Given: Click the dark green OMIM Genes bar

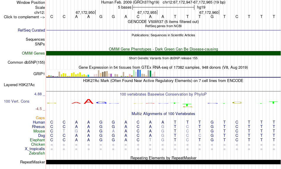Looking at the screenshot, I should (x=163, y=53).
